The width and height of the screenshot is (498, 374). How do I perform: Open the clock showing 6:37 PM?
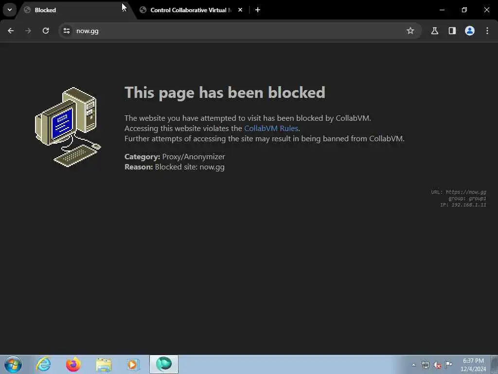click(x=473, y=365)
